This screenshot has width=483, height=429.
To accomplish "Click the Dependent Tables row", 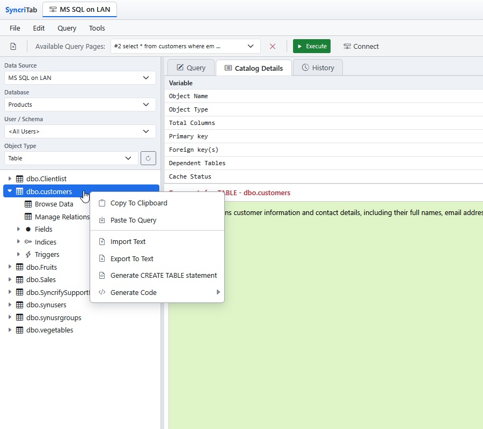I will (x=324, y=163).
